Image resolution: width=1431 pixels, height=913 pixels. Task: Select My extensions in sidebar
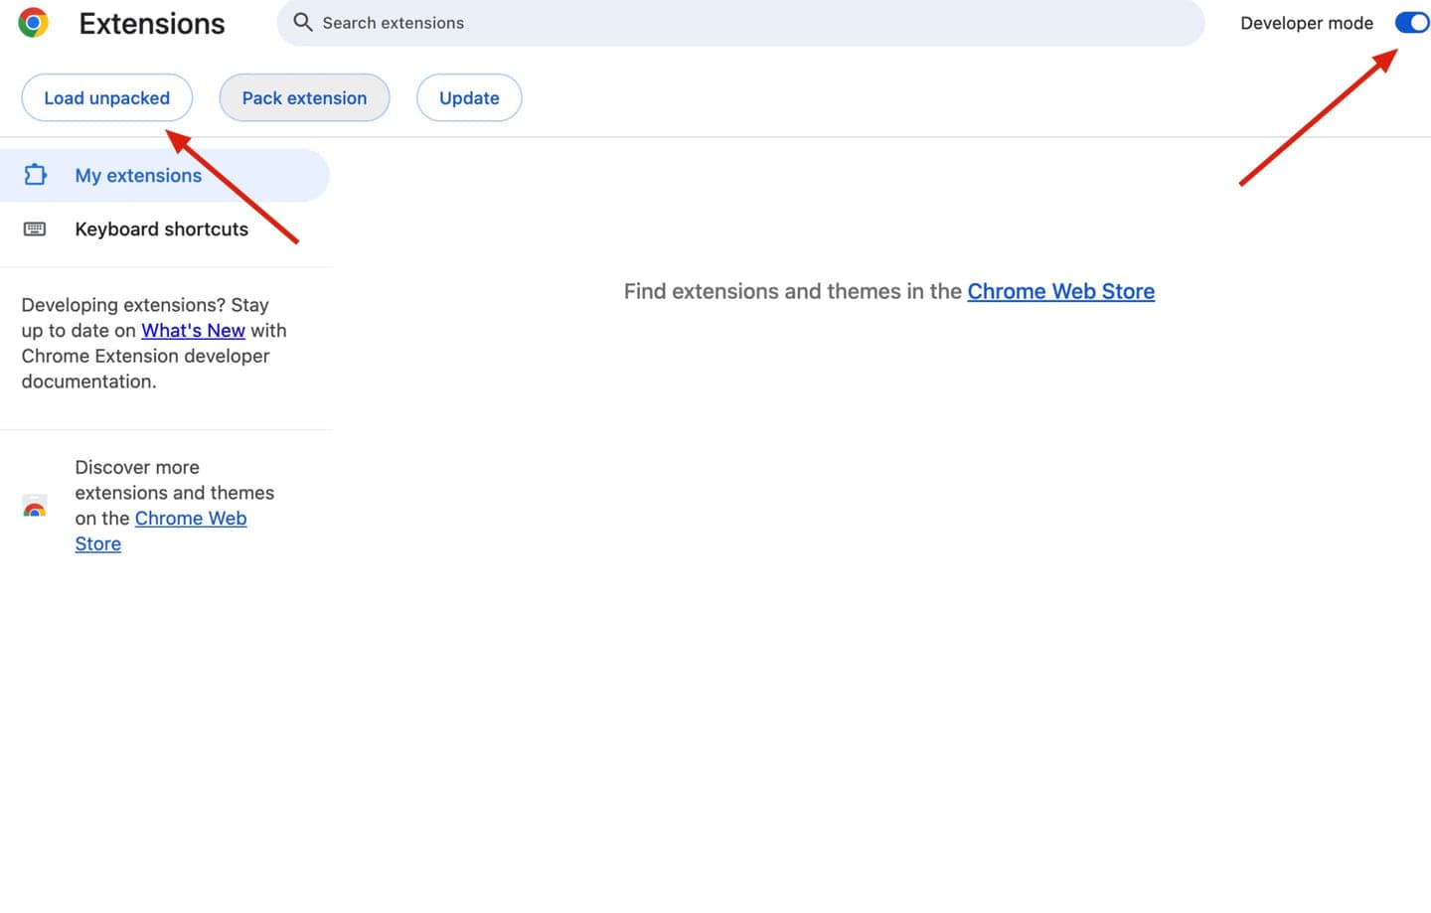[164, 175]
